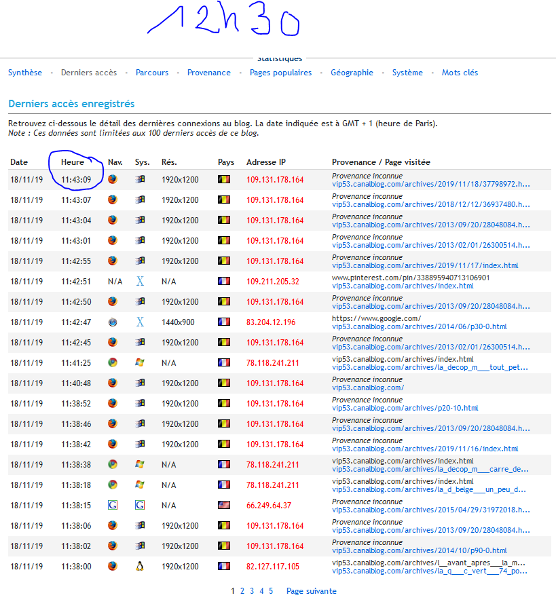Click the Belgian flag in the 11:38:52 row

click(224, 403)
